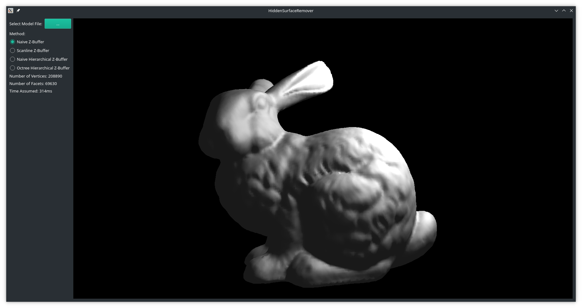This screenshot has height=308, width=582.
Task: Minimize window with the down chevron
Action: (556, 11)
